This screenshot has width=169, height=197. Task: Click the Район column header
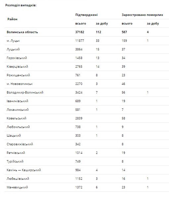pyautogui.click(x=12, y=19)
